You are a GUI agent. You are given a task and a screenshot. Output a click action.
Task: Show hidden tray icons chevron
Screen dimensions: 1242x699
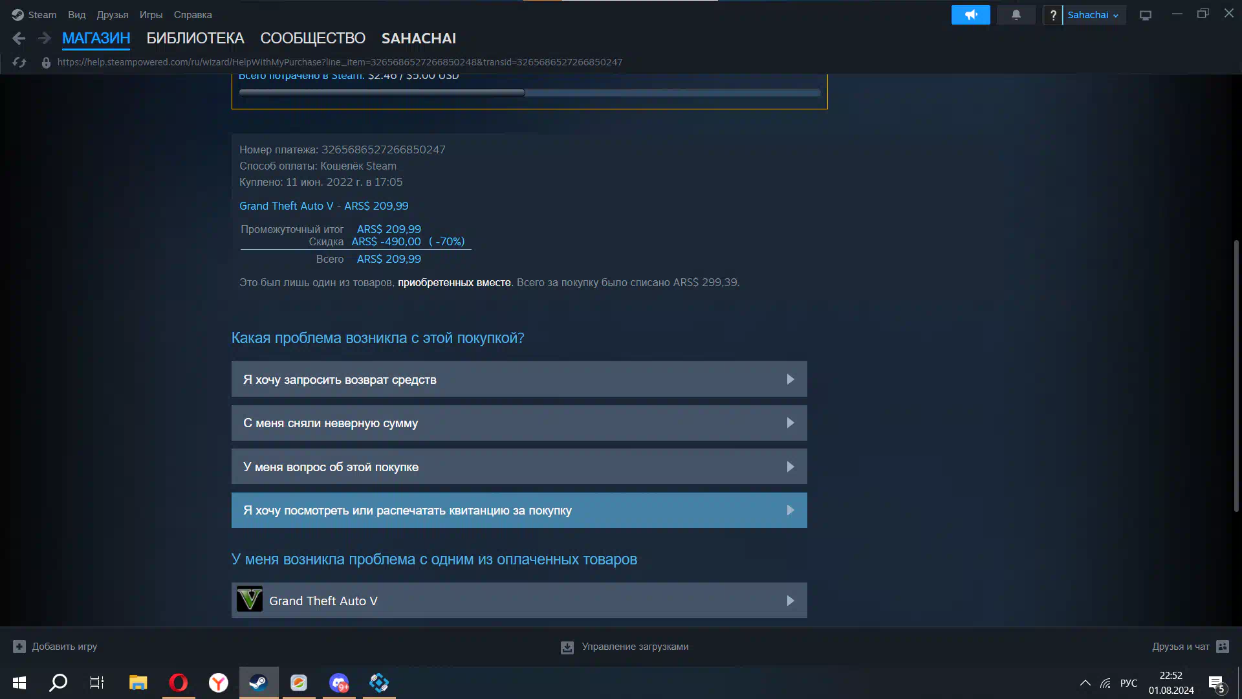coord(1085,683)
